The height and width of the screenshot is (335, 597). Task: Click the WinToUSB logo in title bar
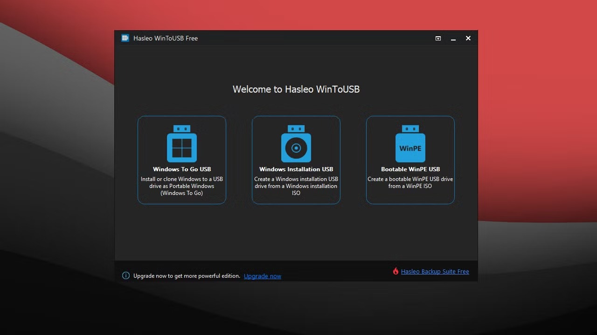pos(125,38)
